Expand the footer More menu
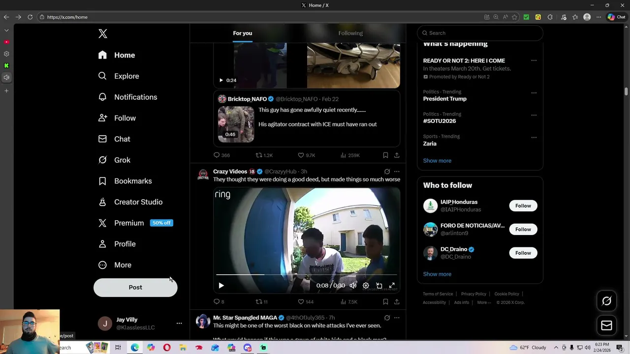 [484, 303]
